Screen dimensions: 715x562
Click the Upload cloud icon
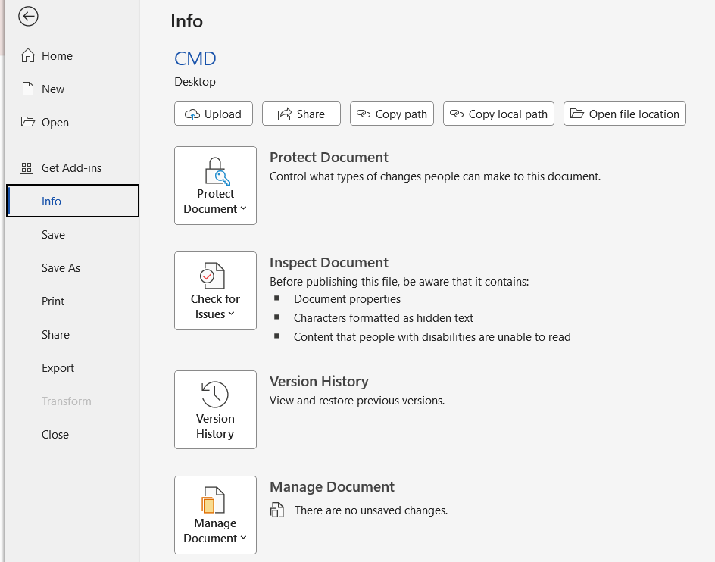click(192, 114)
